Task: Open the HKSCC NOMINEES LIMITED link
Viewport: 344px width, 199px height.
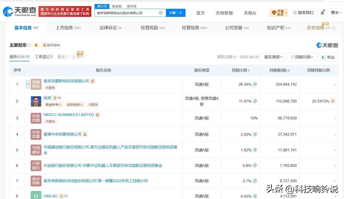Action: click(69, 115)
